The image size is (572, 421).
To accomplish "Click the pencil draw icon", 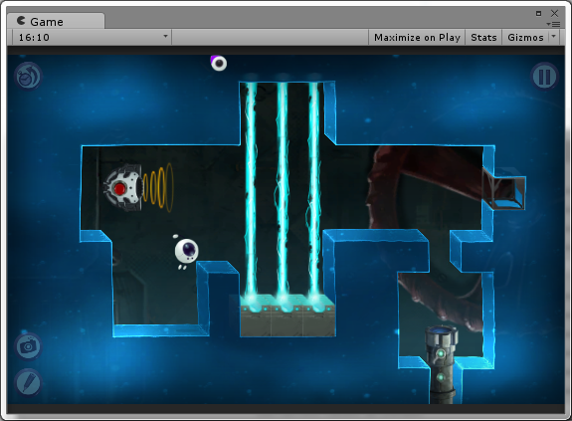I will click(28, 383).
